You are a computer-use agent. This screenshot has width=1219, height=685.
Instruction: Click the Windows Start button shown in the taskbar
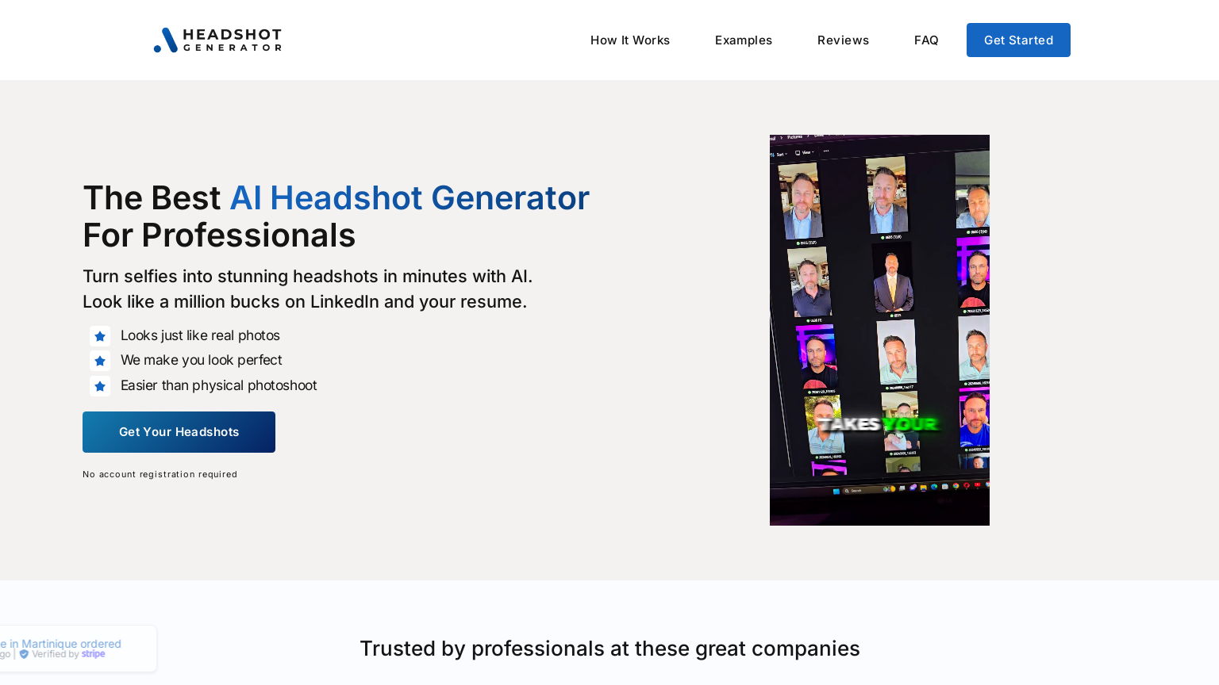coord(836,490)
